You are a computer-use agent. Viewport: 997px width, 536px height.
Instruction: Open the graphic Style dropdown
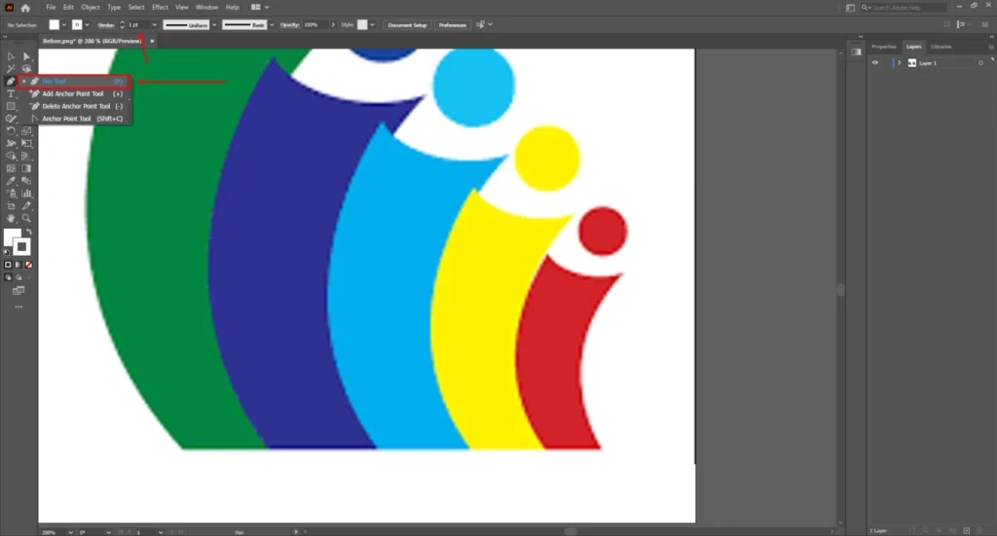point(372,24)
